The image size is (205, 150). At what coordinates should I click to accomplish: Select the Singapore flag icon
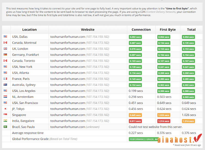5,115
